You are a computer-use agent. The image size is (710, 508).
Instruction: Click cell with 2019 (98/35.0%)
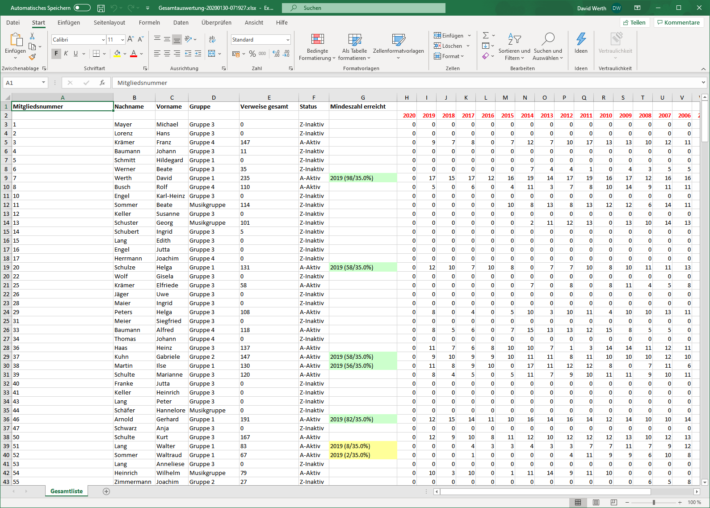[x=363, y=178]
